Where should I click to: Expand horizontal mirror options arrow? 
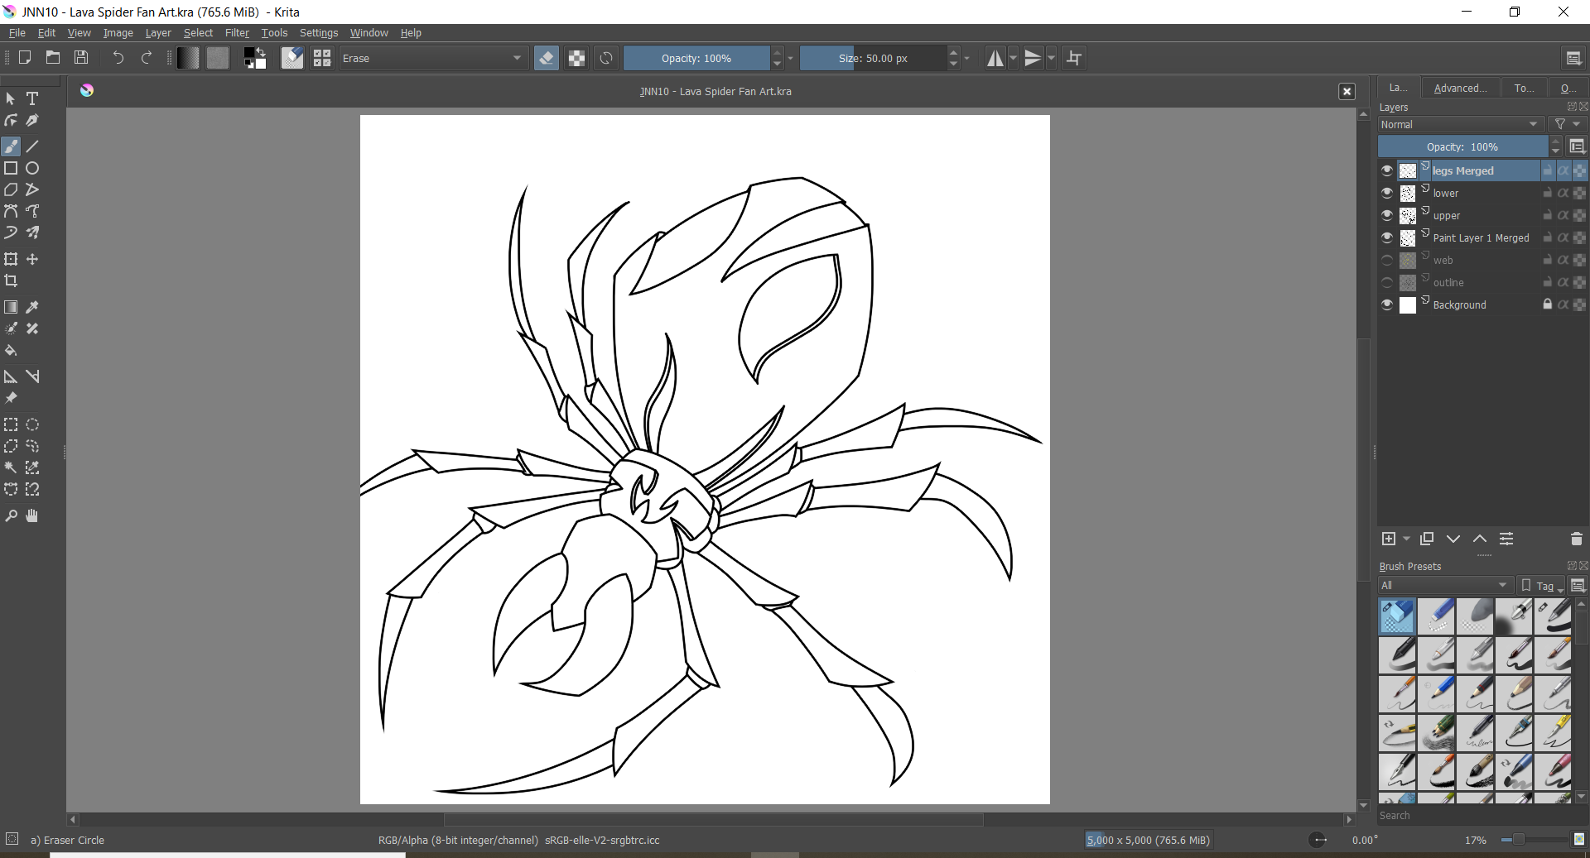tap(1013, 58)
